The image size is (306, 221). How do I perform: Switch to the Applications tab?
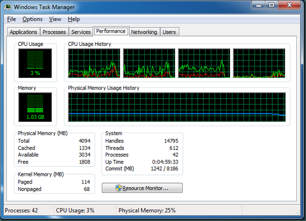[x=23, y=32]
